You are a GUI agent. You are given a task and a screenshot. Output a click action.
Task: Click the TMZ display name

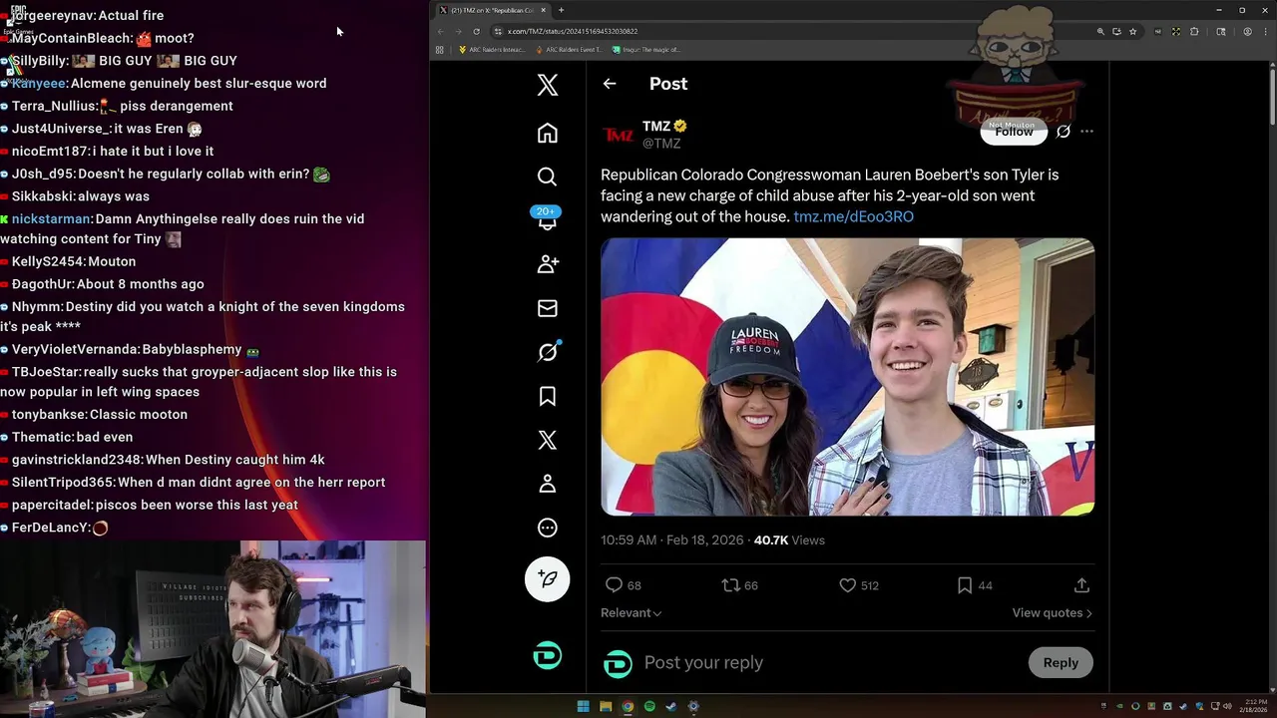point(656,126)
